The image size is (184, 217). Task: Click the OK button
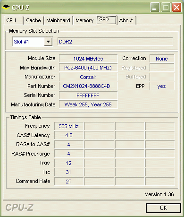tap(163, 208)
